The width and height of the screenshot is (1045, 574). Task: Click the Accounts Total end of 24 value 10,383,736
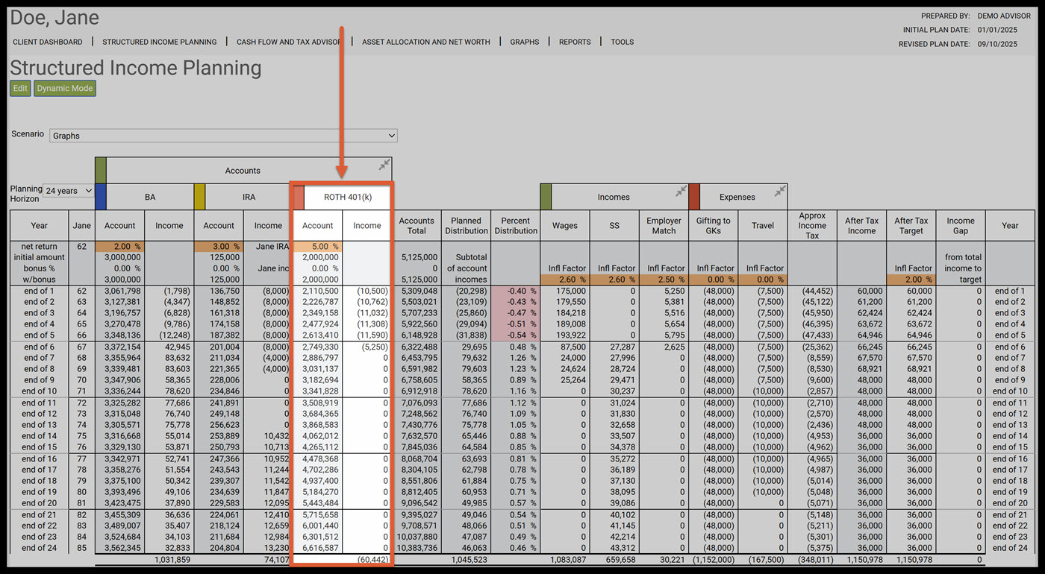417,548
